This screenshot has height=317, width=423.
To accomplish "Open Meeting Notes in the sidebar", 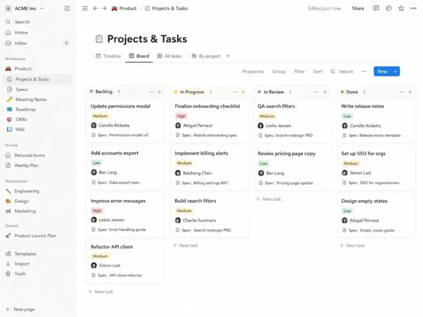I will click(38, 99).
